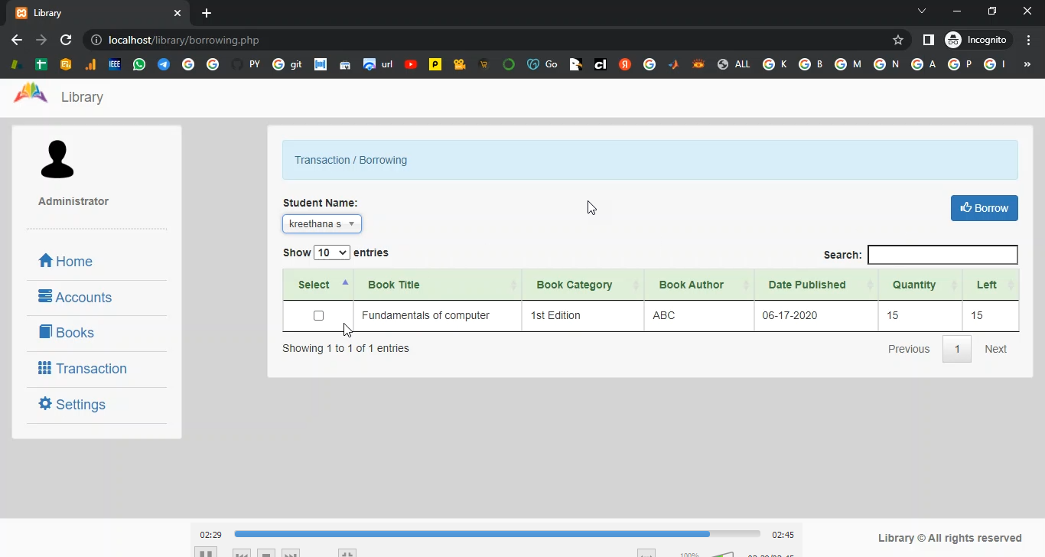This screenshot has height=557, width=1045.
Task: Open the Telegram bookmark
Action: click(164, 64)
